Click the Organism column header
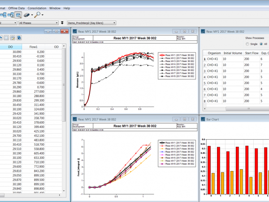This screenshot has height=202, width=269. tap(214, 53)
